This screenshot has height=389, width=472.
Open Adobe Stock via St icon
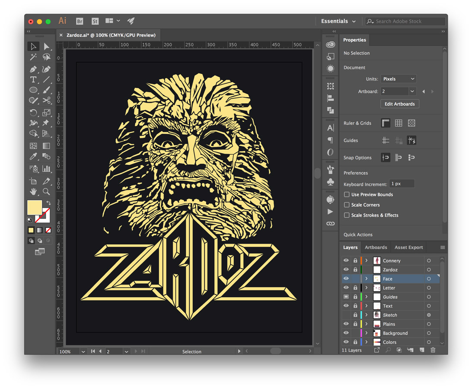click(95, 21)
